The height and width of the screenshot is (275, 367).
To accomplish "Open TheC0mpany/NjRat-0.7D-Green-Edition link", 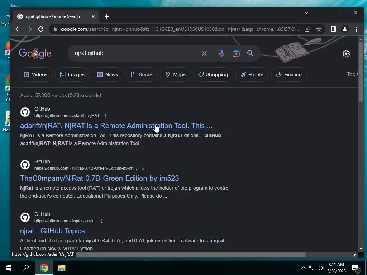I will coord(100,178).
